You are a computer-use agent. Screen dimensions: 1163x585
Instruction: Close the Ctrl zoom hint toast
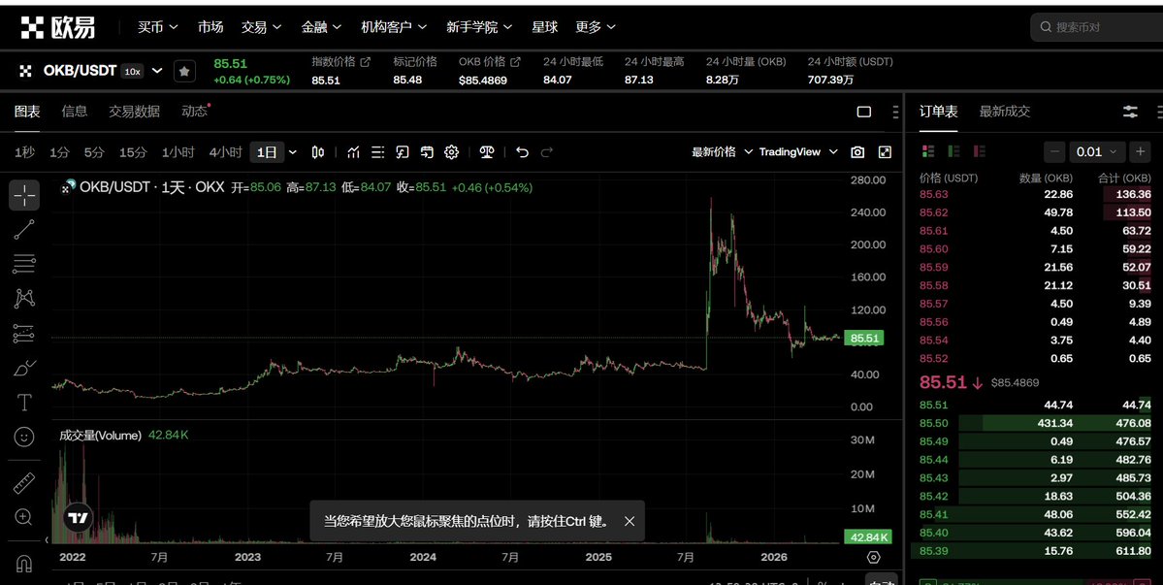point(630,521)
